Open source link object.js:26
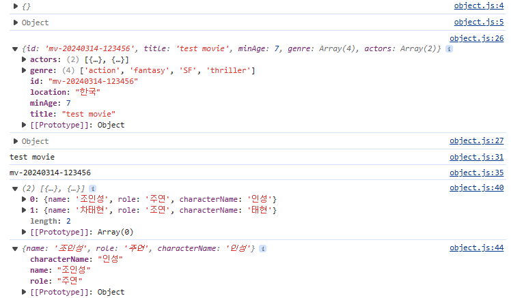Screen dimensions: 511x298 [x=476, y=38]
